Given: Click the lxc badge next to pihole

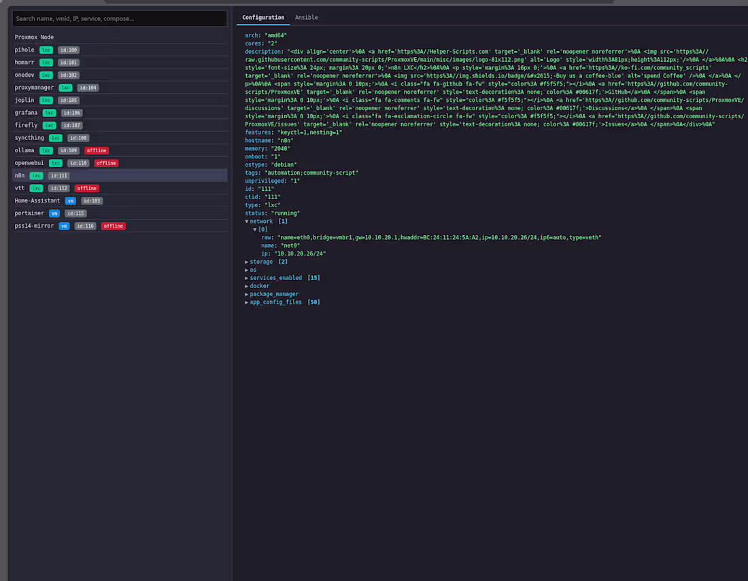Looking at the screenshot, I should click(46, 50).
